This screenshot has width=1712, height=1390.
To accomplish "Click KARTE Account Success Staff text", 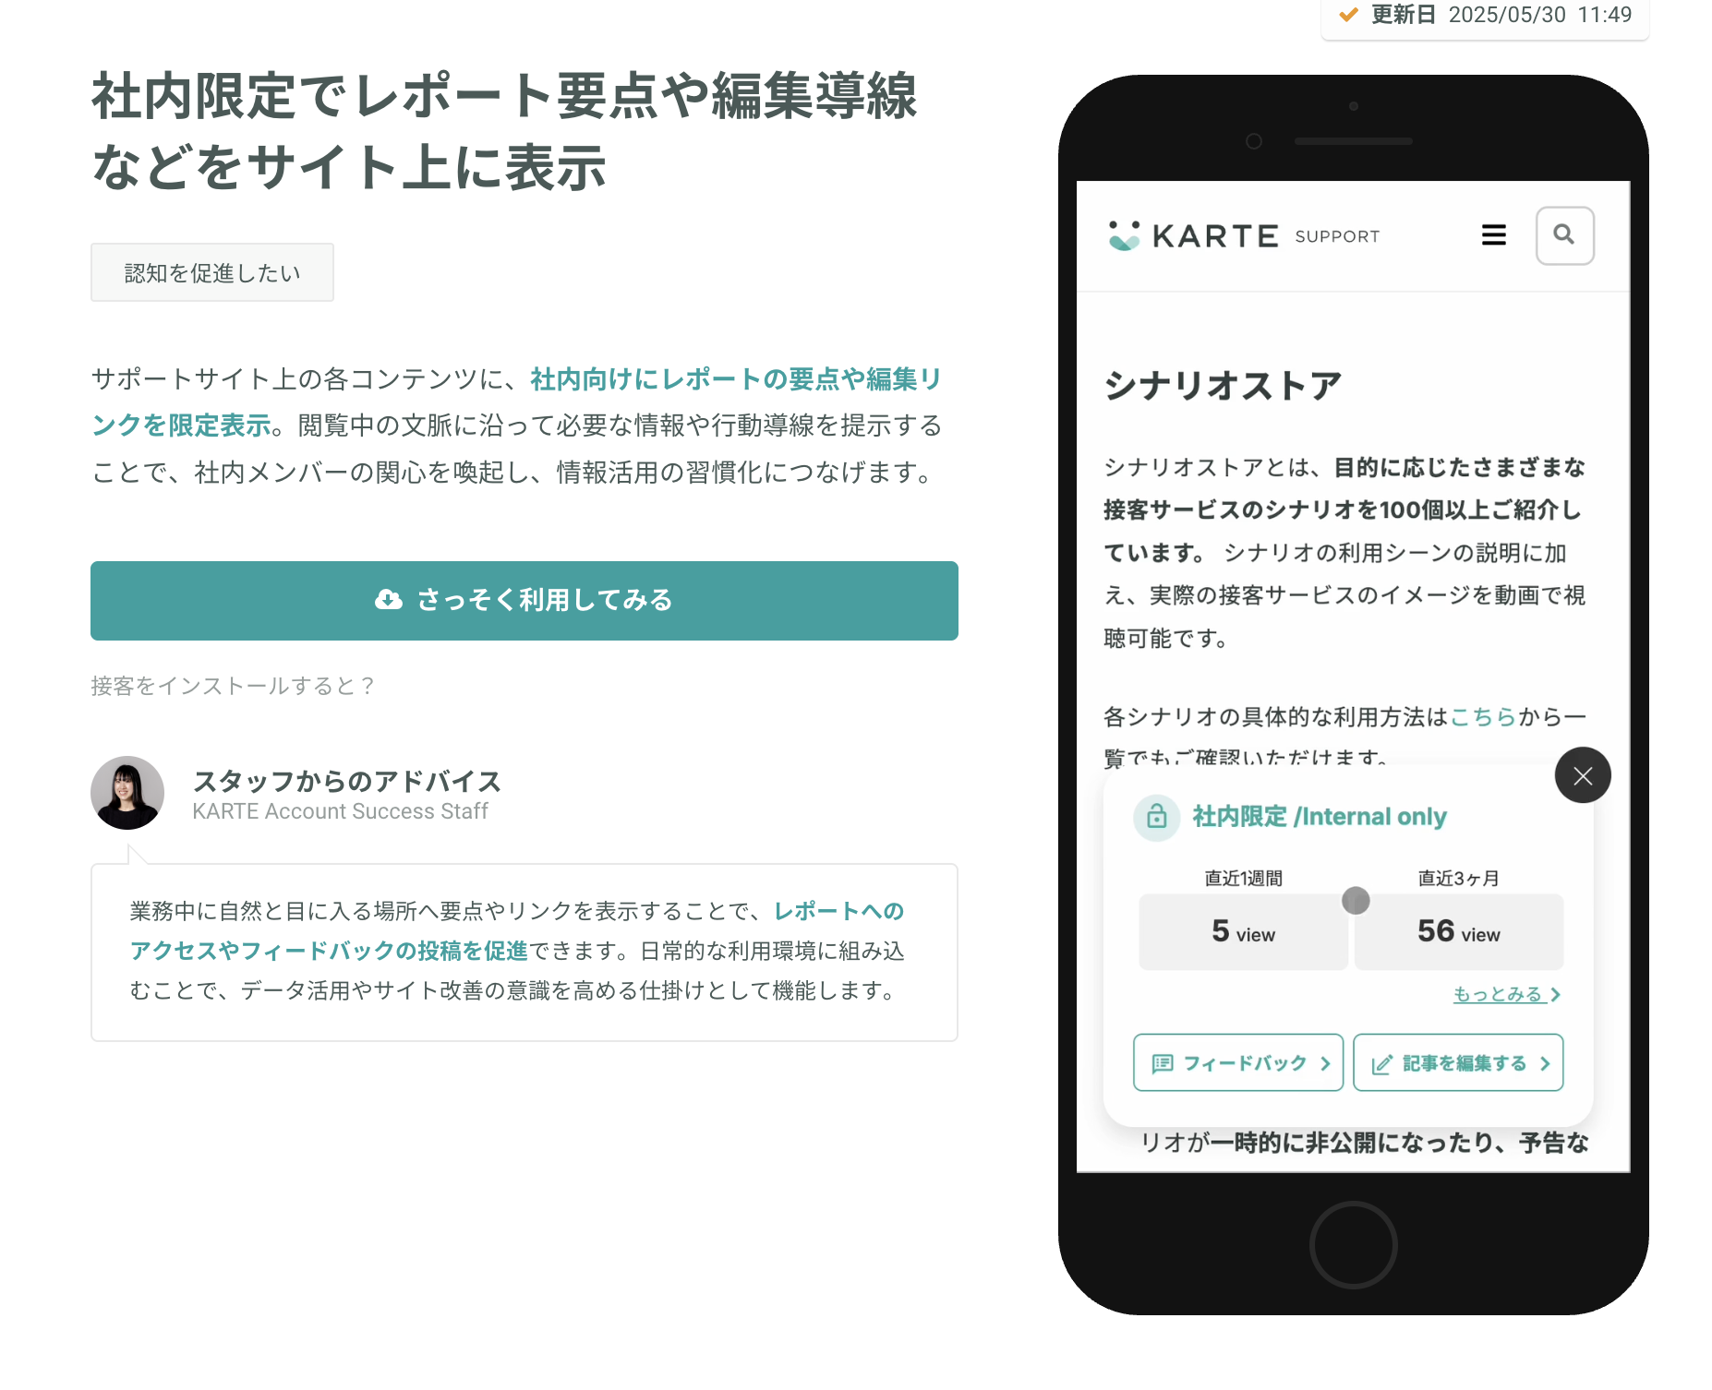I will [340, 811].
